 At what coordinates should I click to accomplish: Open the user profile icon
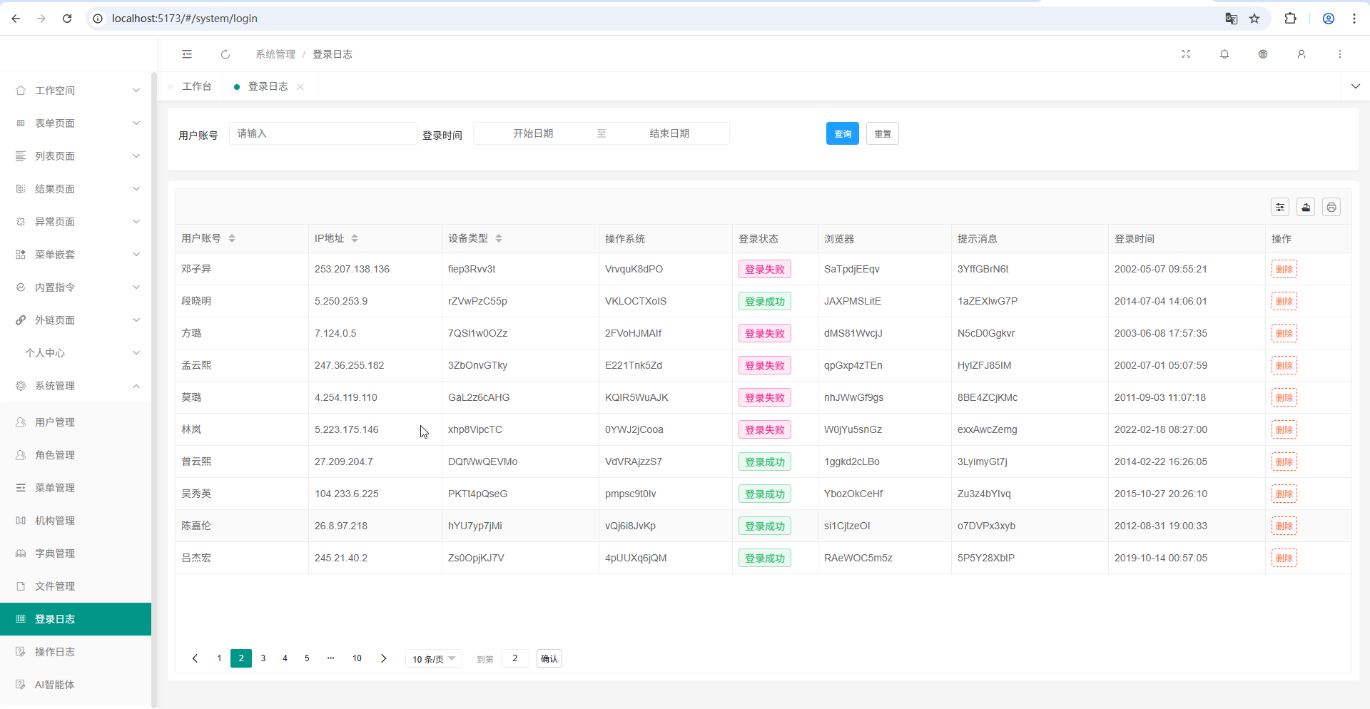tap(1301, 54)
